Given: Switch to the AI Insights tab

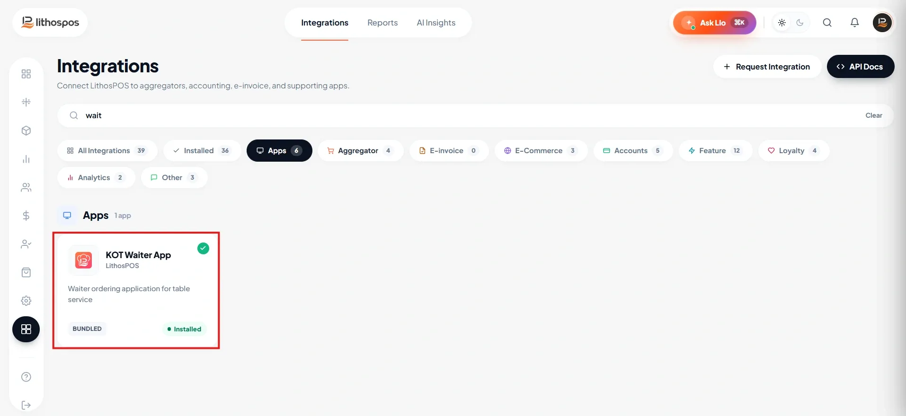Looking at the screenshot, I should pos(436,23).
